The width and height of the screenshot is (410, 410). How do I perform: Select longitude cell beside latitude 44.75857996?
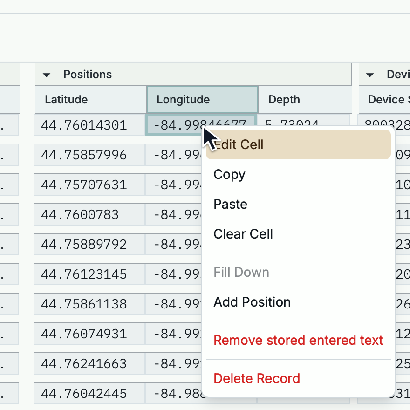[174, 155]
